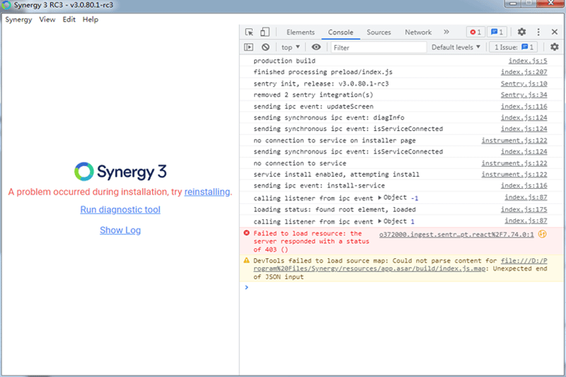Click the blue message count badge
The height and width of the screenshot is (377, 566).
pyautogui.click(x=497, y=32)
